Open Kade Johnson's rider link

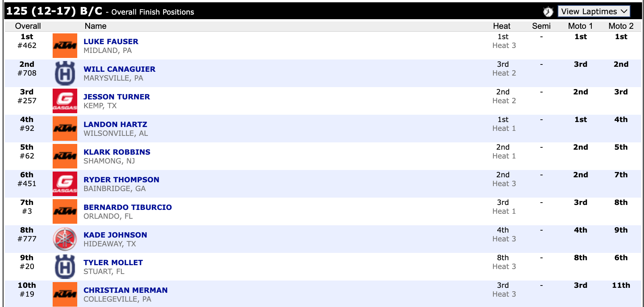pyautogui.click(x=115, y=235)
